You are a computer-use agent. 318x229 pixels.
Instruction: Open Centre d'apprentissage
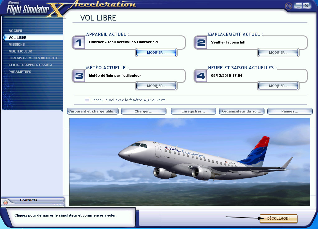click(30, 65)
